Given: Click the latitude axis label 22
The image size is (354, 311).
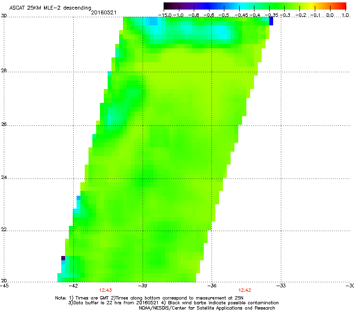Looking at the screenshot, I should pyautogui.click(x=4, y=230).
